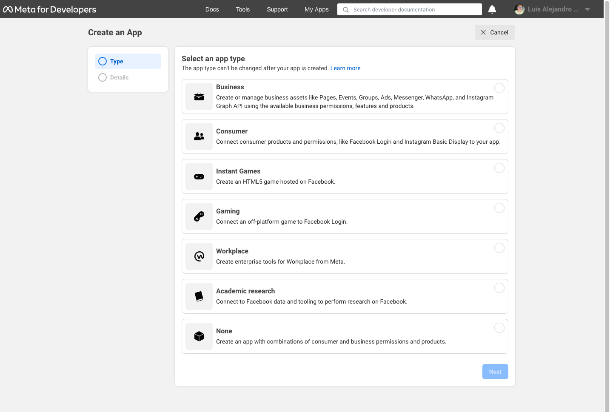Screen dimensions: 610x412
Task: Open the Docs menu
Action: pos(212,9)
